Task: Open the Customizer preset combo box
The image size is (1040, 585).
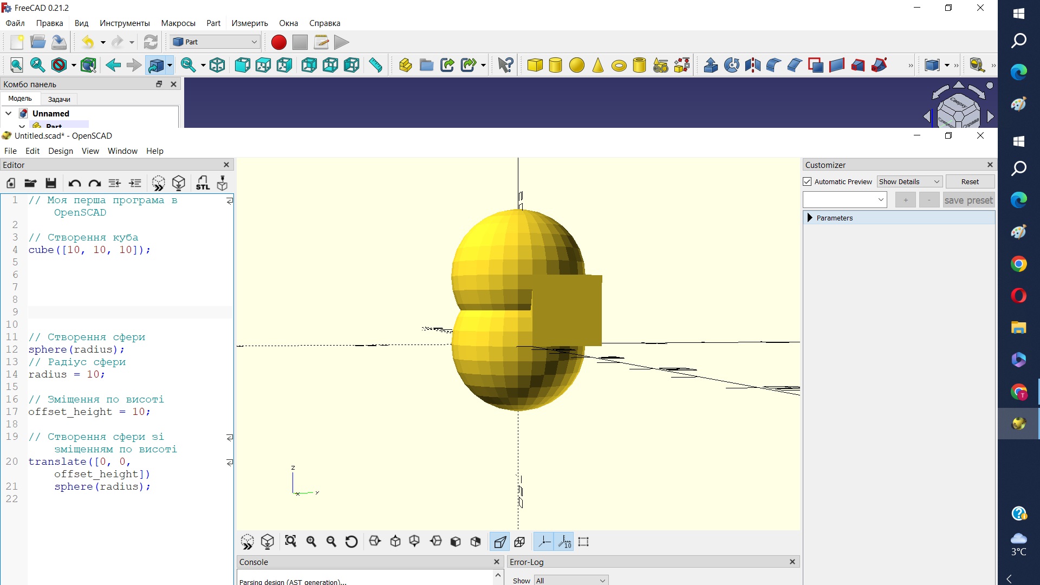Action: coord(844,200)
